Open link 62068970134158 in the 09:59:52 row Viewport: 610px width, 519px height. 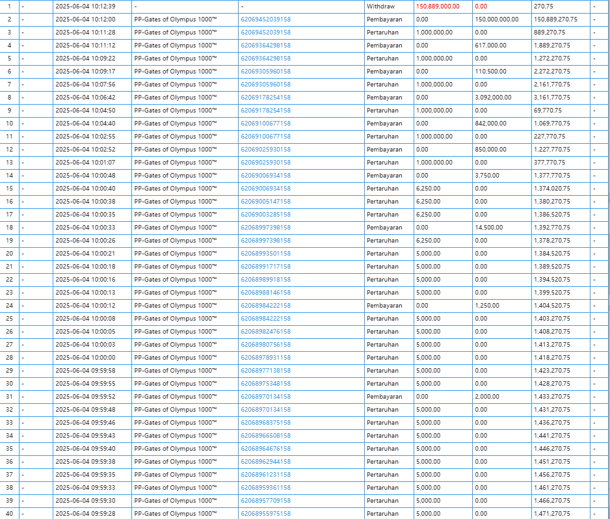pyautogui.click(x=266, y=397)
